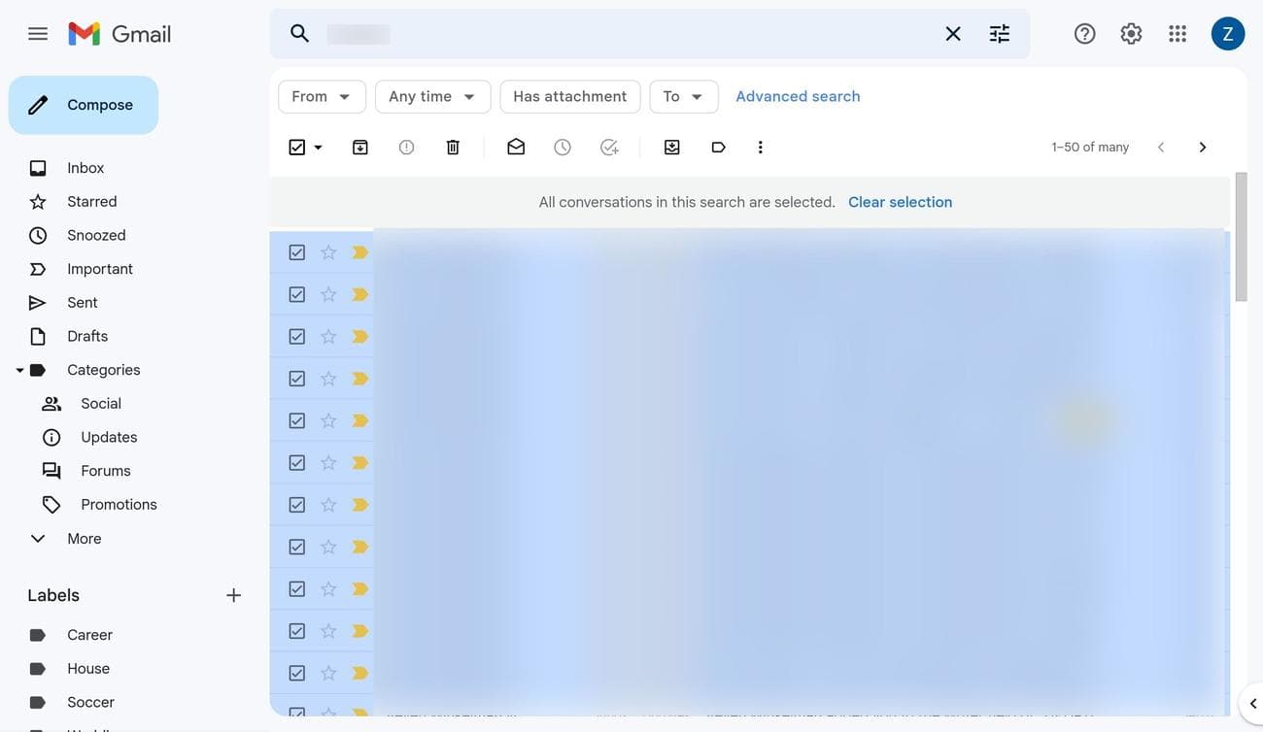Click the Delete trash icon

453,148
